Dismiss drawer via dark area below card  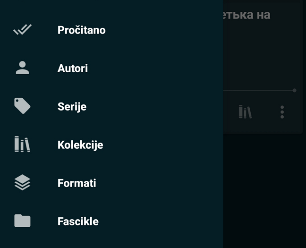(264, 189)
